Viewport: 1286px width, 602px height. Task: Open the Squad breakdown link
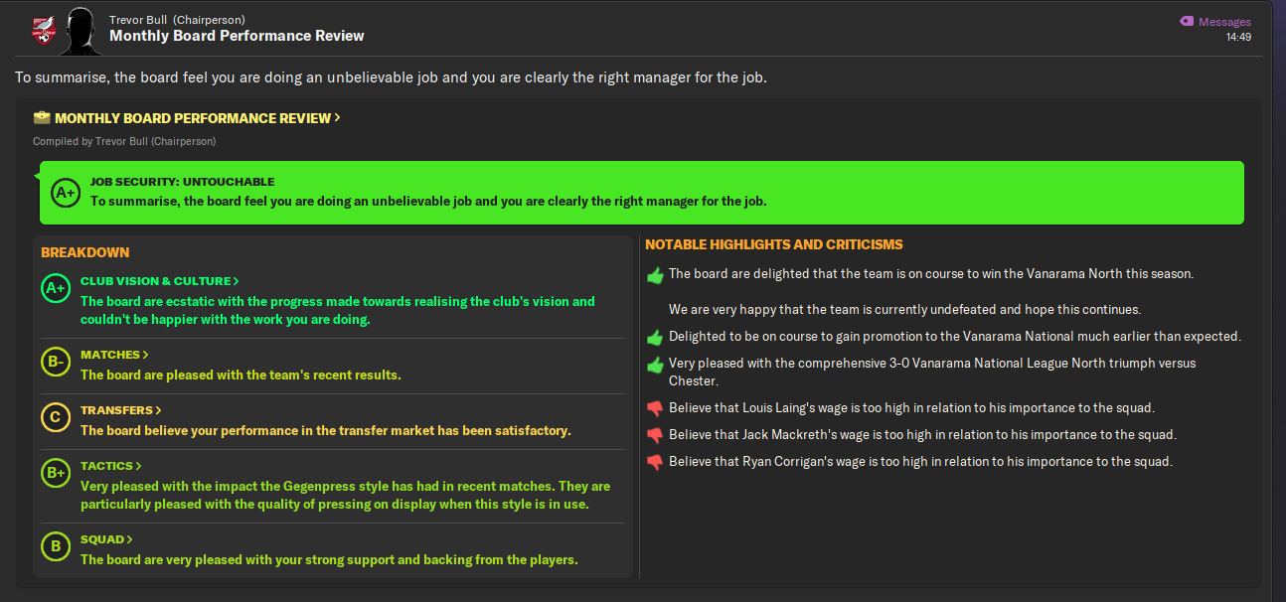click(x=107, y=539)
